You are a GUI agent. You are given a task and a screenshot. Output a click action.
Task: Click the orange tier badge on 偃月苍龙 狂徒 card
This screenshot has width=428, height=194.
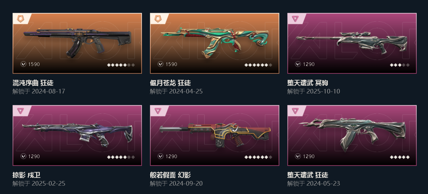pos(158,19)
